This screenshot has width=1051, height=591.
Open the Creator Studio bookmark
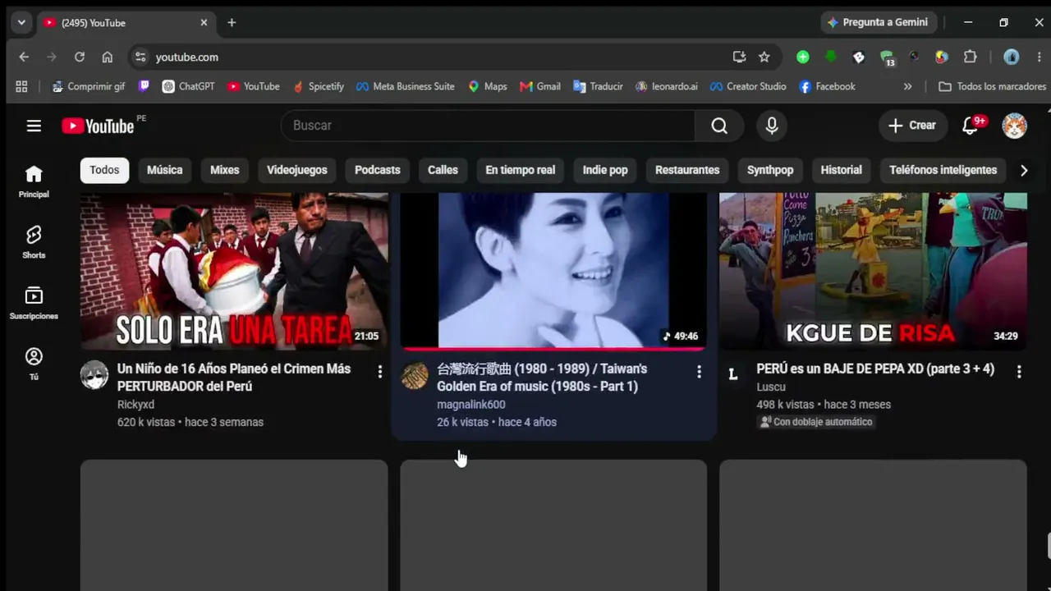point(748,86)
